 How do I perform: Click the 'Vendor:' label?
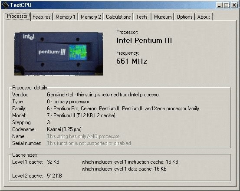20,95
